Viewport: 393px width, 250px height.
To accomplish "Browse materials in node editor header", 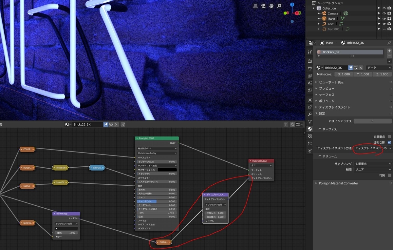I will click(68, 125).
